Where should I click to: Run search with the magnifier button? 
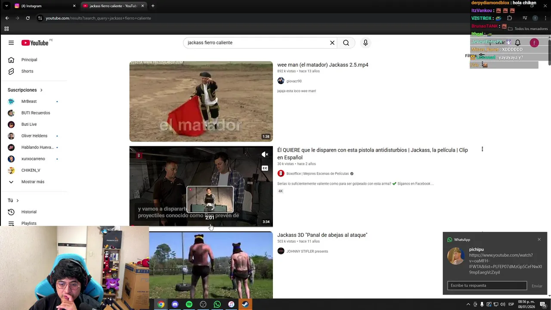(346, 43)
